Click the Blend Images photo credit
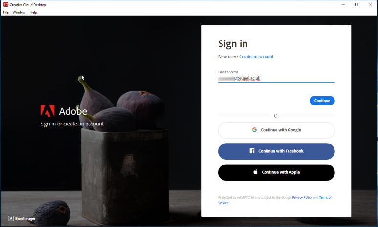Viewport: 378px width, 227px height. (x=25, y=218)
